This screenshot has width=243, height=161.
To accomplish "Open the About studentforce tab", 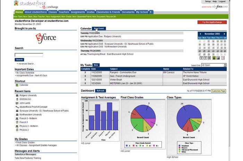I will click(36, 12).
